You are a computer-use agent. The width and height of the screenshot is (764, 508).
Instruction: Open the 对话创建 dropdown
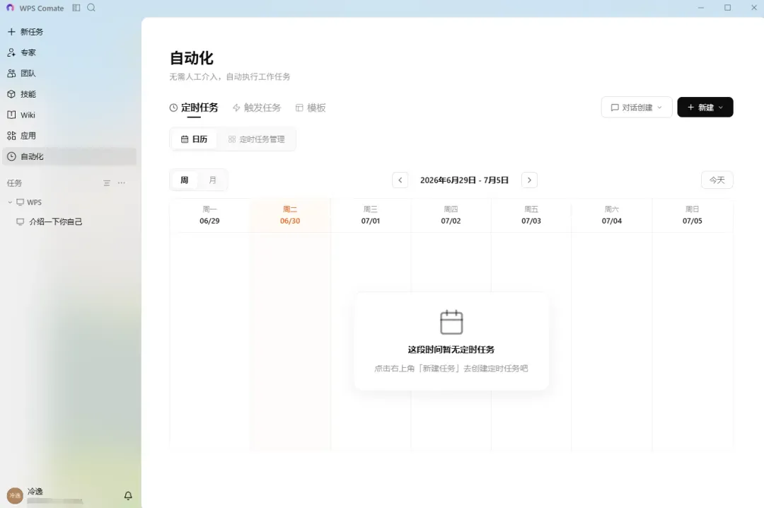point(637,108)
